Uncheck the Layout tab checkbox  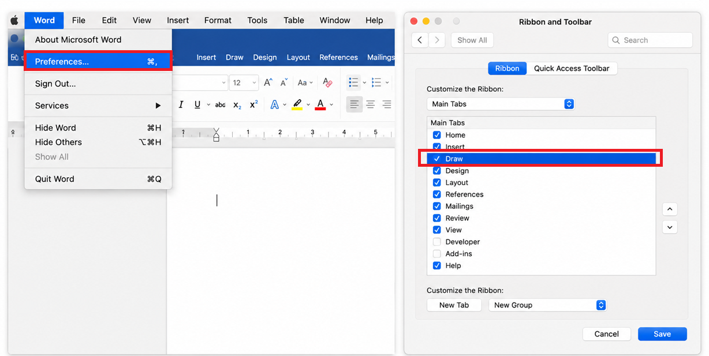coord(437,182)
